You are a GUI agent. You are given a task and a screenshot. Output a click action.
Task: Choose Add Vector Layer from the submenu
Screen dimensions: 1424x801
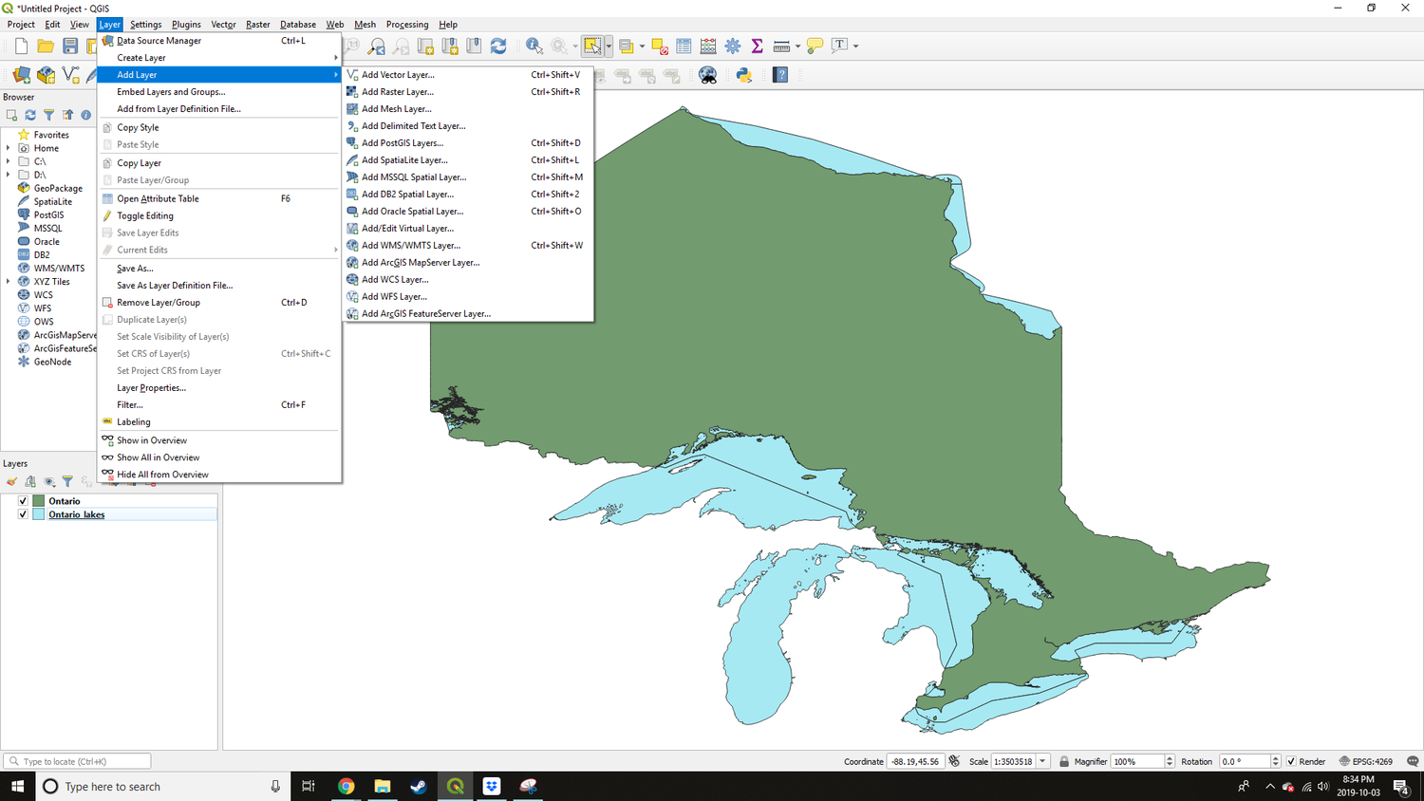coord(399,74)
